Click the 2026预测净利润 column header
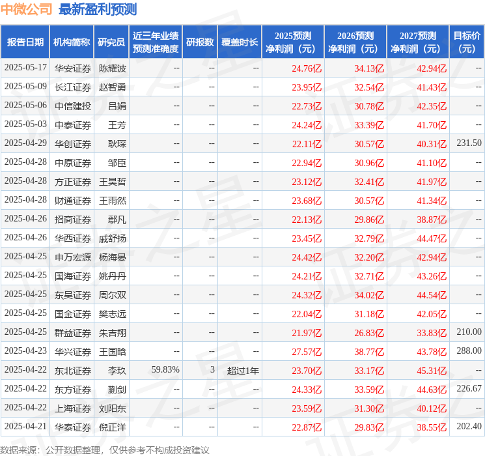 click(355, 42)
